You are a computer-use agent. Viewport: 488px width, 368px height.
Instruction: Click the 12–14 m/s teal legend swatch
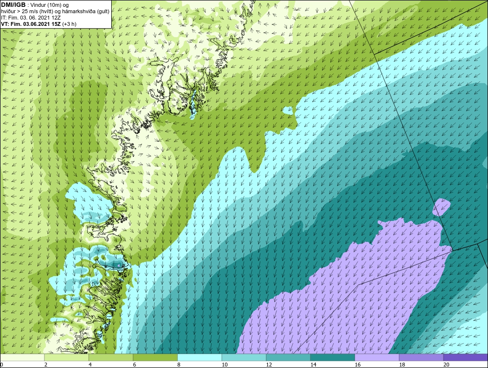coord(288,357)
